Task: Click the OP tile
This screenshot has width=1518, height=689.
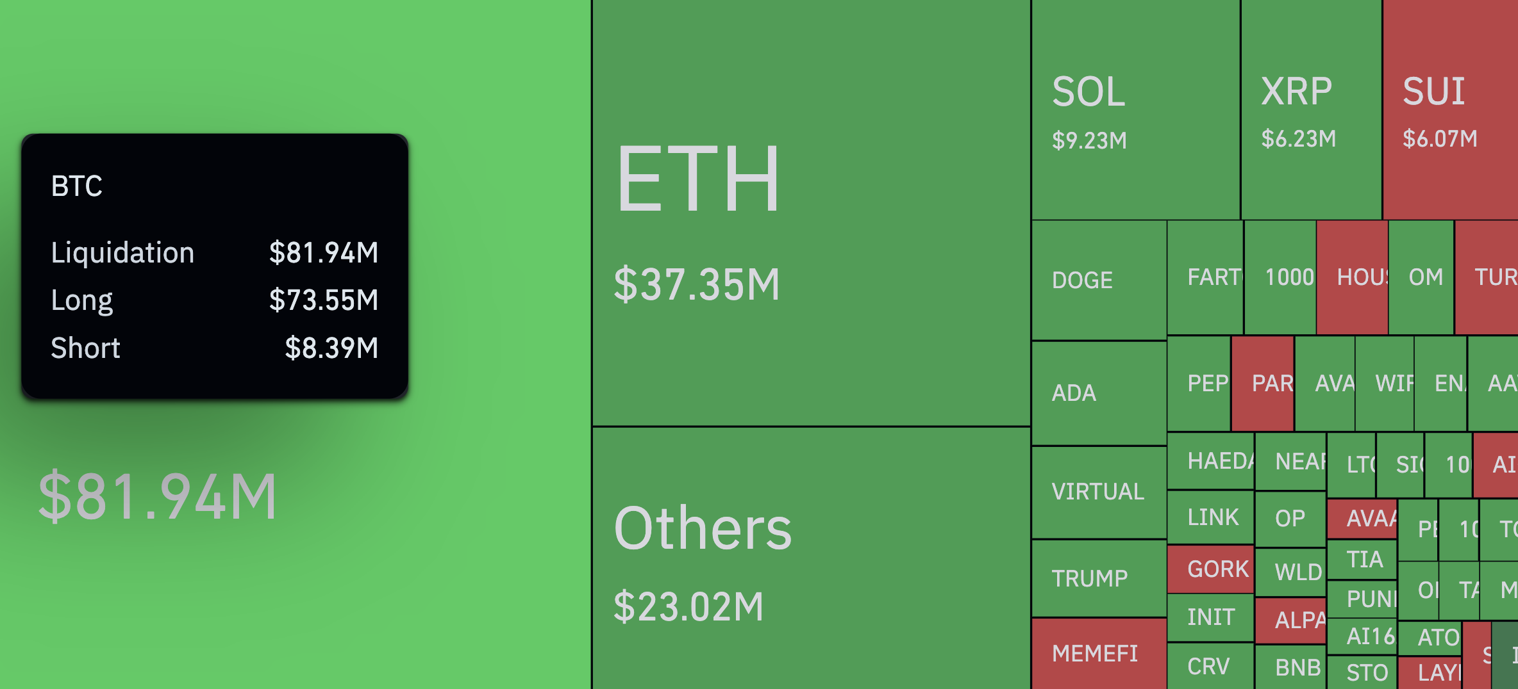Action: pos(1290,519)
